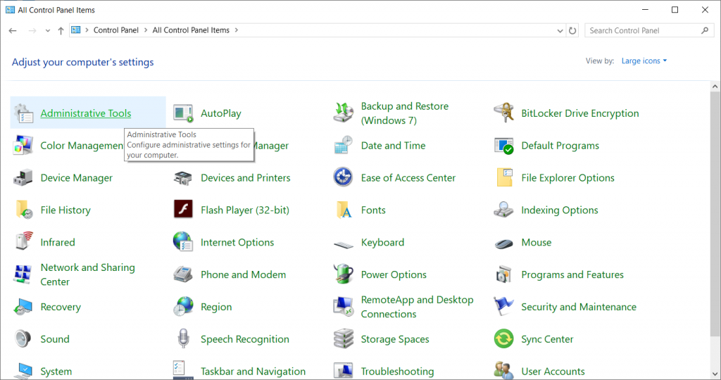Expand the View by Large icons dropdown
This screenshot has height=380, width=721.
pyautogui.click(x=644, y=61)
